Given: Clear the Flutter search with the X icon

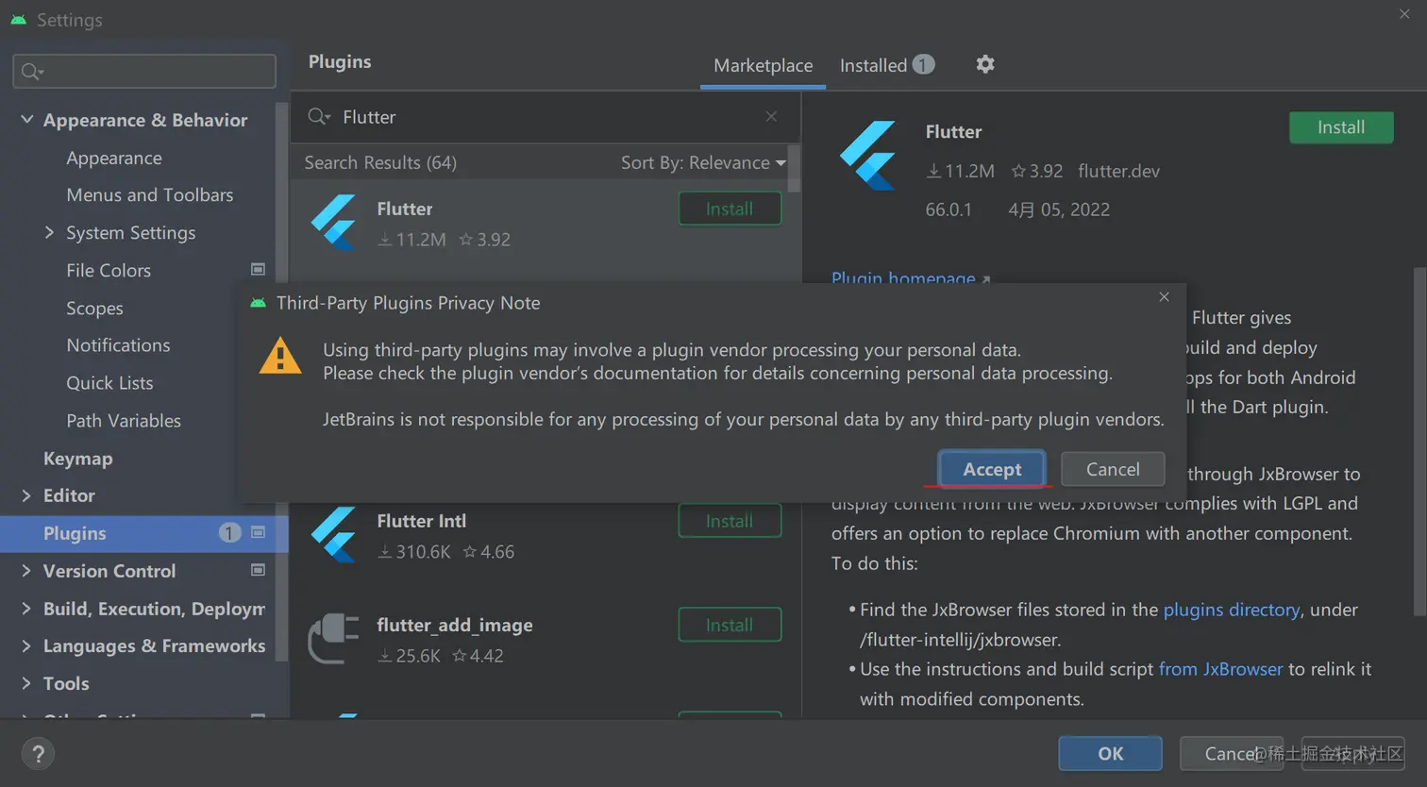Looking at the screenshot, I should click(x=770, y=116).
